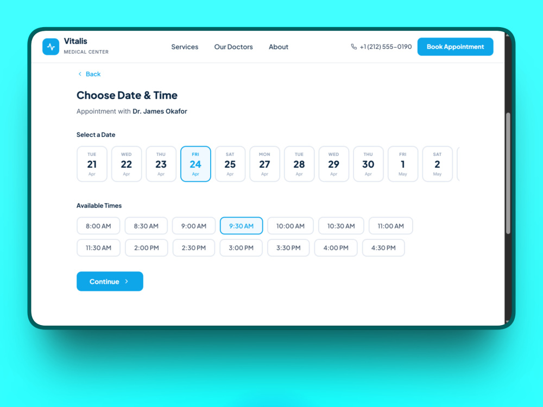Click the Select a Date label
The image size is (543, 407).
96,135
